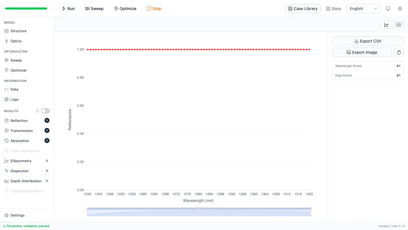This screenshot has width=408, height=230.
Task: Show the Reflection results
Action: tap(27, 121)
